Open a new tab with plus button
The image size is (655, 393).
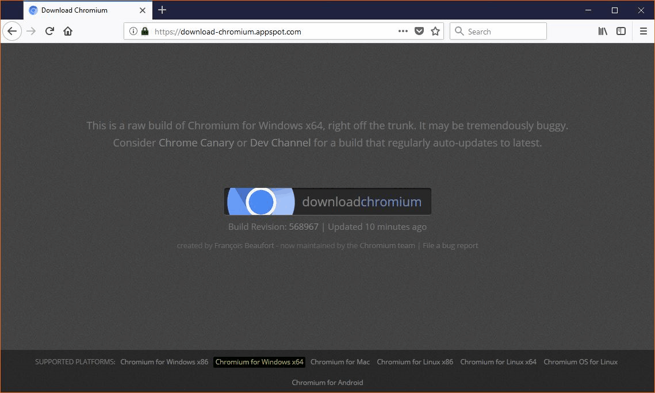[162, 10]
